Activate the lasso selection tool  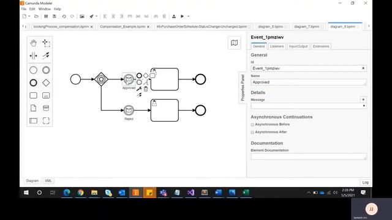pos(46,43)
